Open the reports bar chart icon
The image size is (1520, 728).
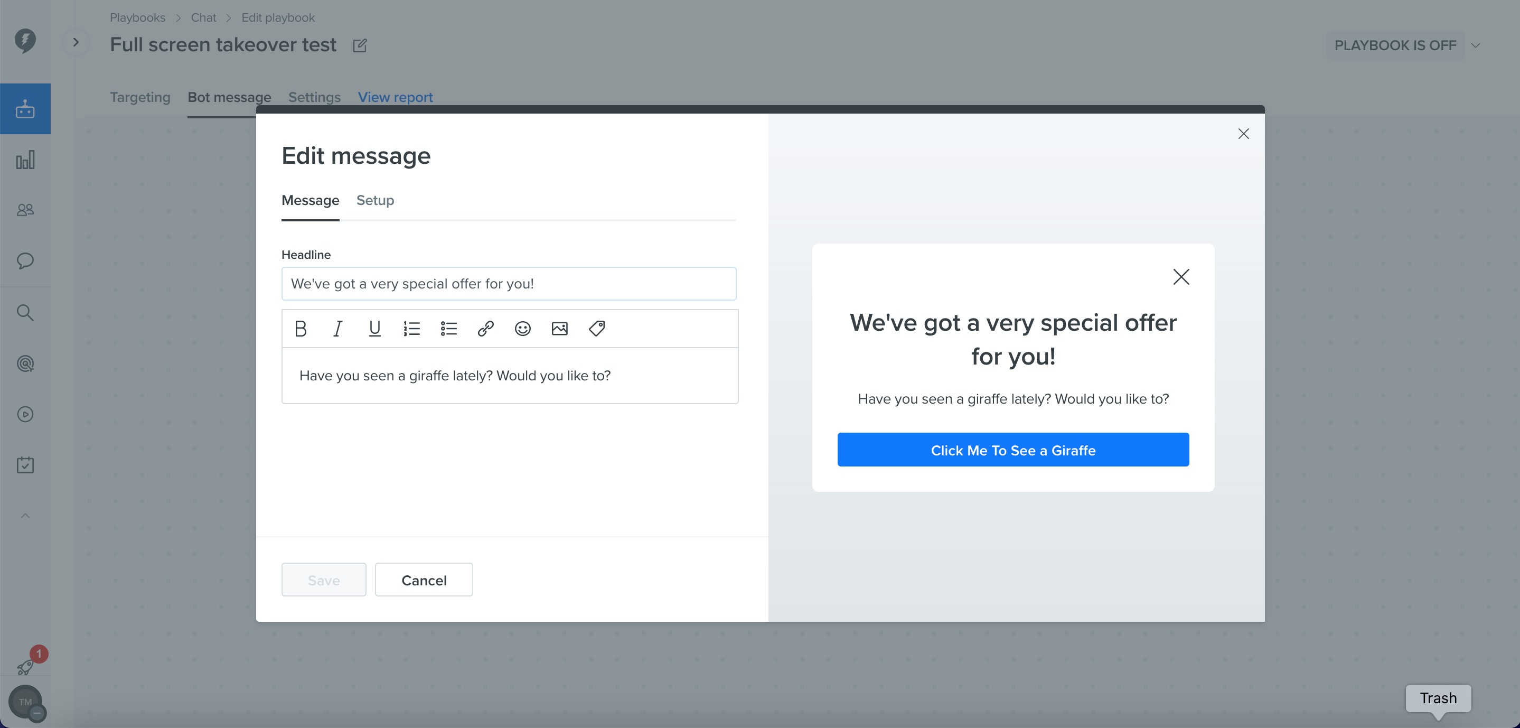click(25, 160)
